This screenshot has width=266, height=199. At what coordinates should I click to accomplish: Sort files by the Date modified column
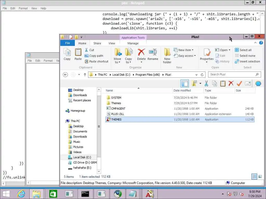pos(188,90)
